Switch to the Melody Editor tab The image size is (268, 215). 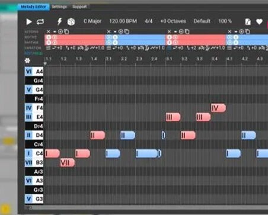point(33,7)
